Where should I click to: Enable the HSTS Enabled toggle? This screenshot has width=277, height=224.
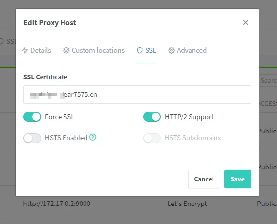point(32,138)
